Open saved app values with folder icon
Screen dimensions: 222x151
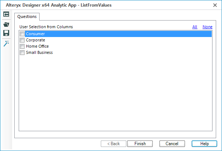(x=6, y=25)
